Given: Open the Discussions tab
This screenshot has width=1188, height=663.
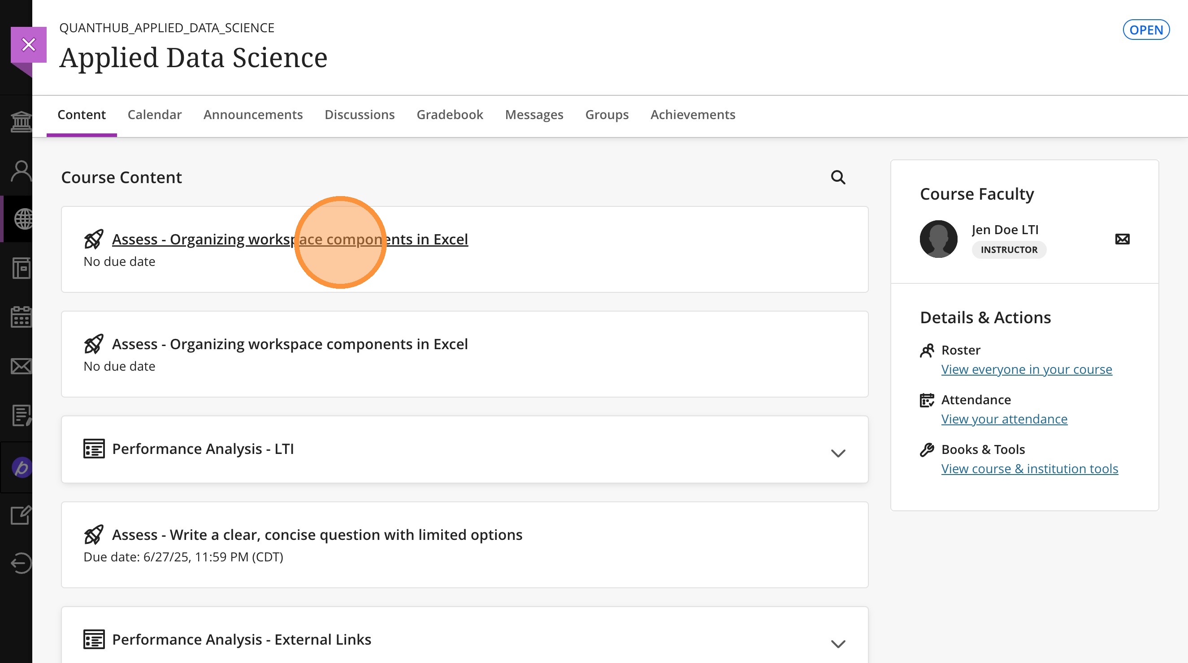Looking at the screenshot, I should [359, 115].
